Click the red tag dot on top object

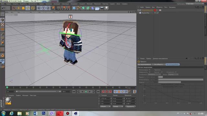pos(155,10)
